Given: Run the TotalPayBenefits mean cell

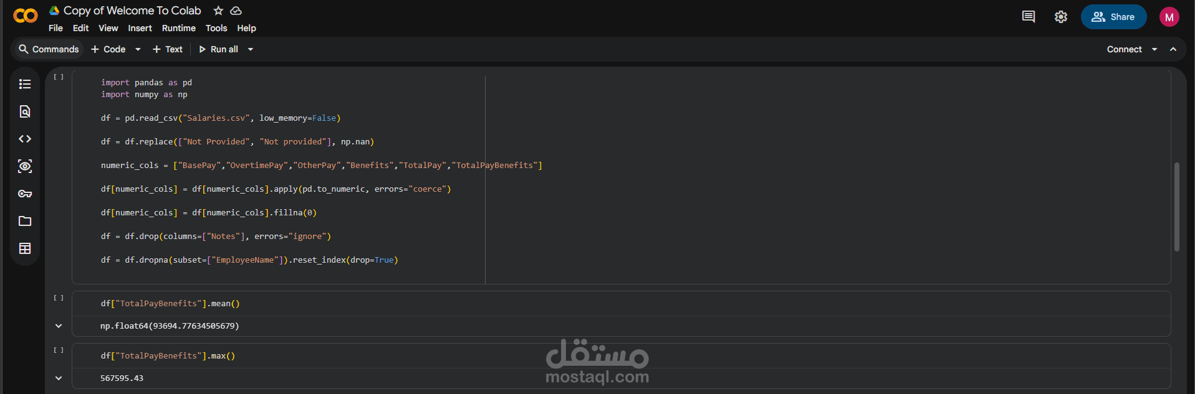Looking at the screenshot, I should click(x=59, y=298).
